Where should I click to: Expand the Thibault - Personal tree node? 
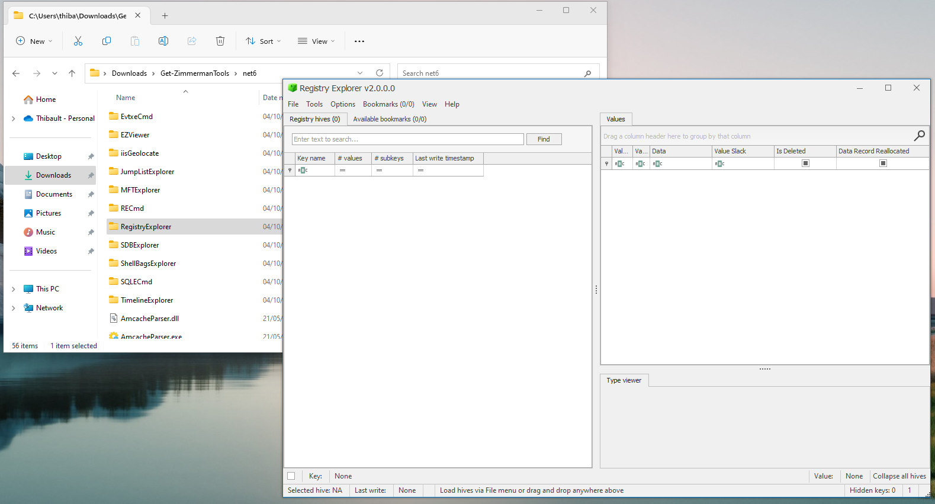pos(14,118)
